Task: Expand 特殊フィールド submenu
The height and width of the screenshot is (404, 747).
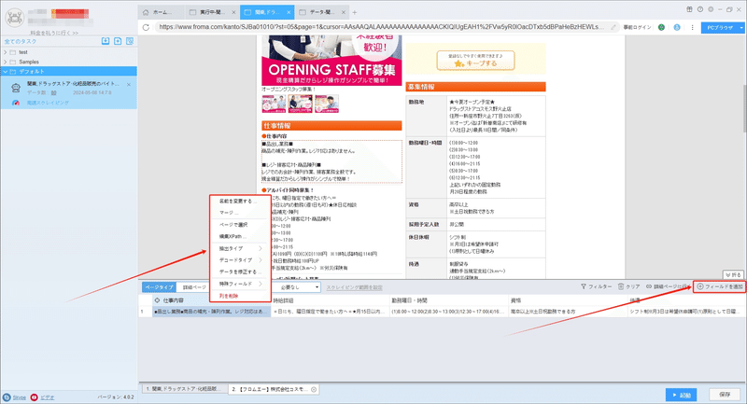Action: point(240,284)
